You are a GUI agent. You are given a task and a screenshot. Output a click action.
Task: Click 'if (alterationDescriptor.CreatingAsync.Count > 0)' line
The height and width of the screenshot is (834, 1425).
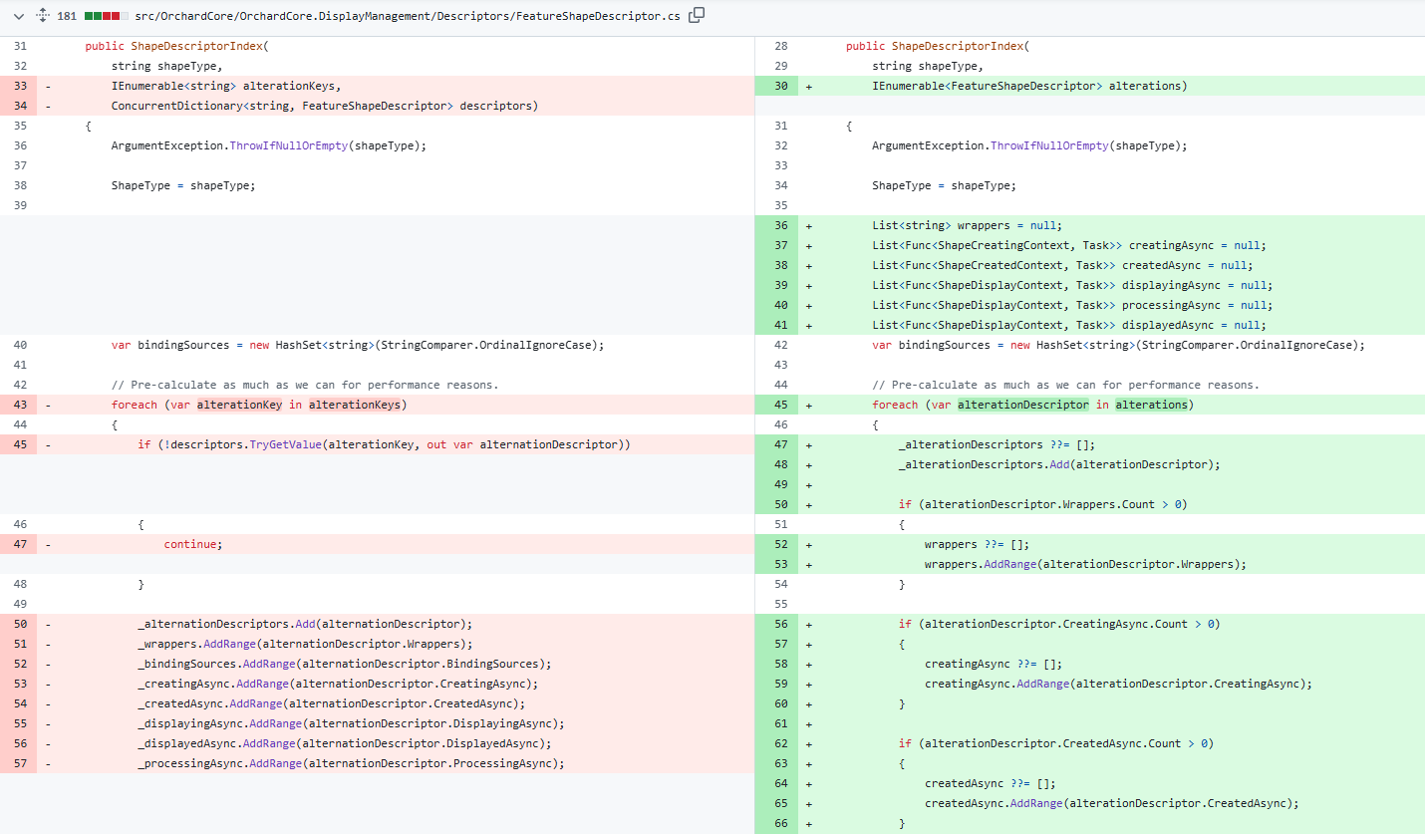click(1058, 624)
